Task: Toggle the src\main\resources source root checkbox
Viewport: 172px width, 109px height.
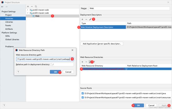Action: [83, 97]
